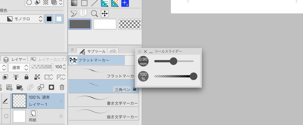Select the transparent checkered color swatch
The image size is (303, 125).
130,24
